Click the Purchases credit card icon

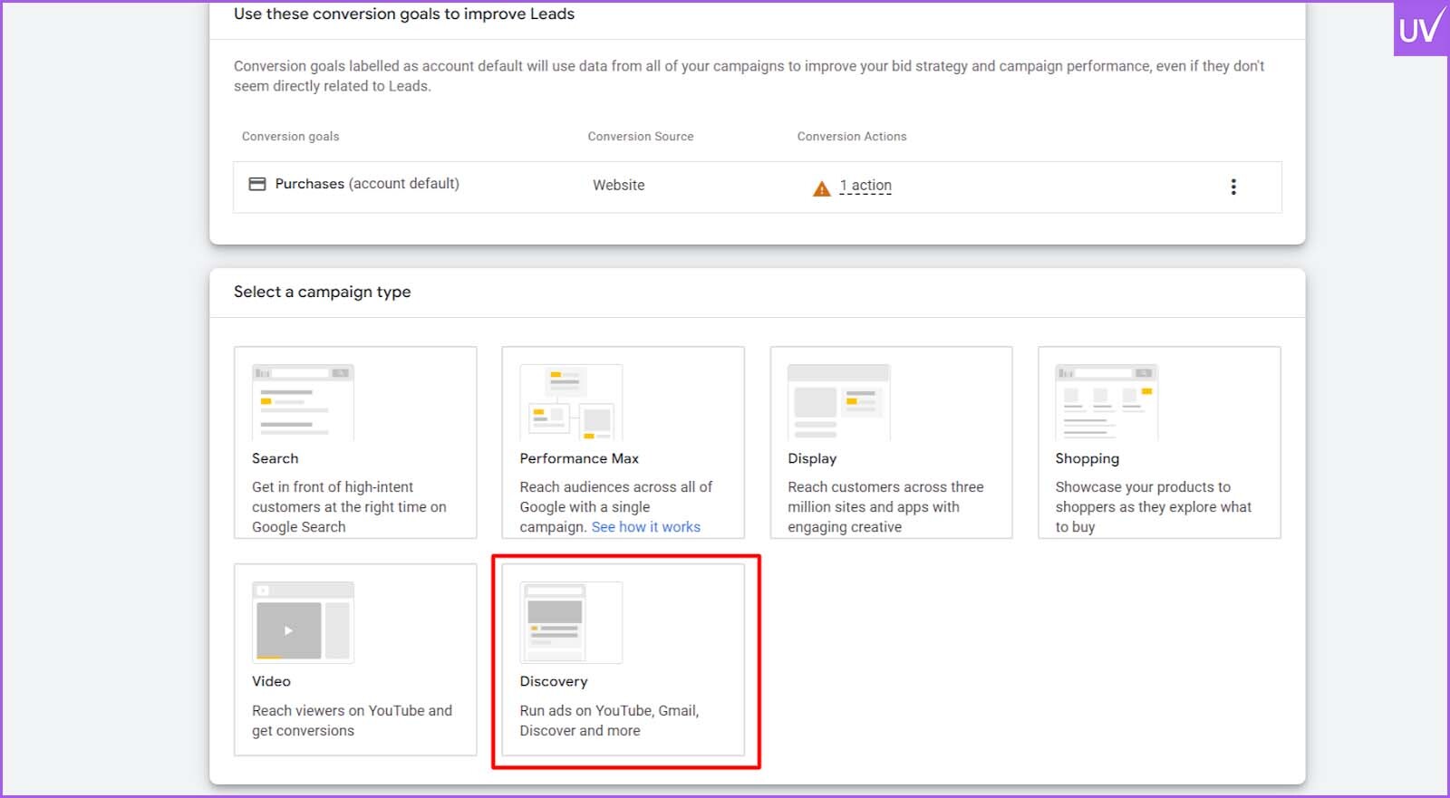pyautogui.click(x=257, y=184)
